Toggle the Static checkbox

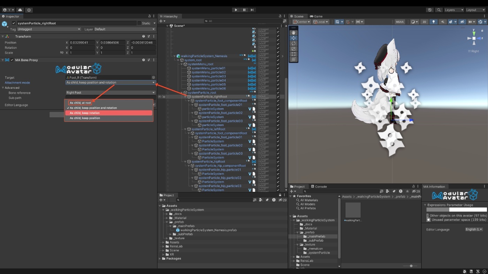point(139,23)
